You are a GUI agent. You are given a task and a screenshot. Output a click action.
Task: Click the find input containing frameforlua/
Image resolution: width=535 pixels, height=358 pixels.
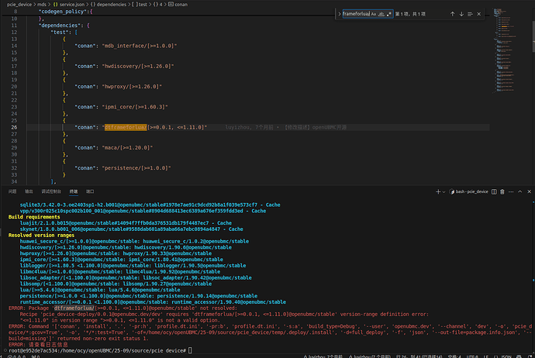pyautogui.click(x=355, y=14)
